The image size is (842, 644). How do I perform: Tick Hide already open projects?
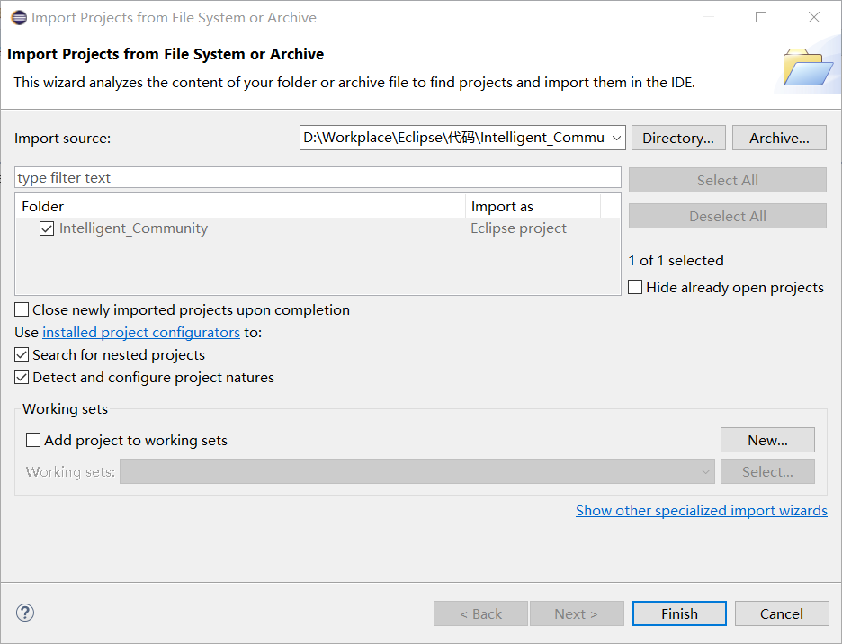pyautogui.click(x=636, y=288)
